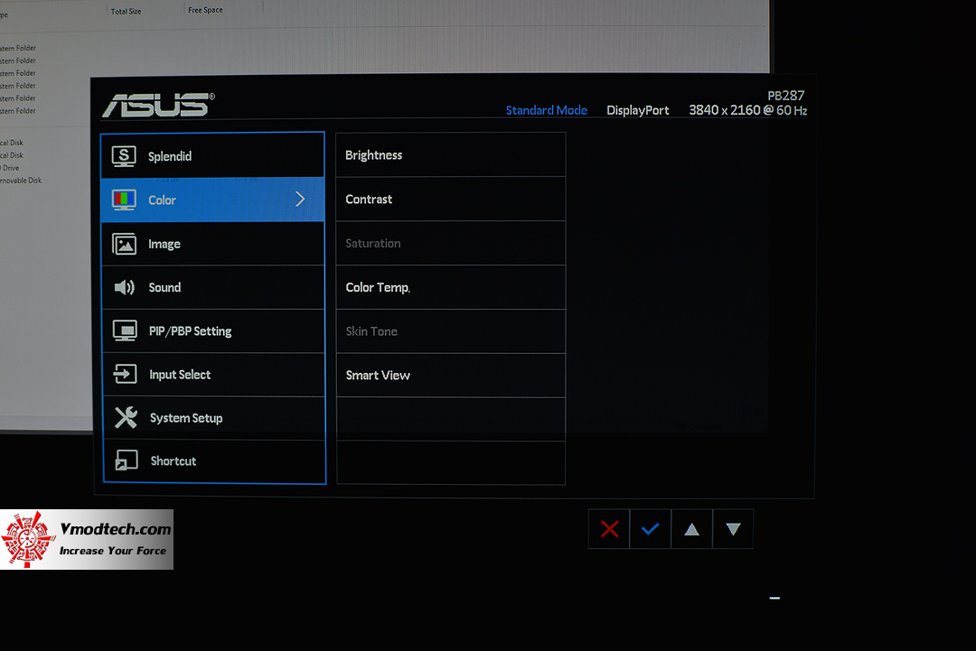
Task: Click the Free Space column header in background window
Action: pyautogui.click(x=205, y=10)
